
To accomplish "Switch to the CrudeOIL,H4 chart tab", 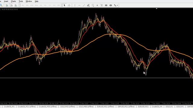I will (157, 107).
